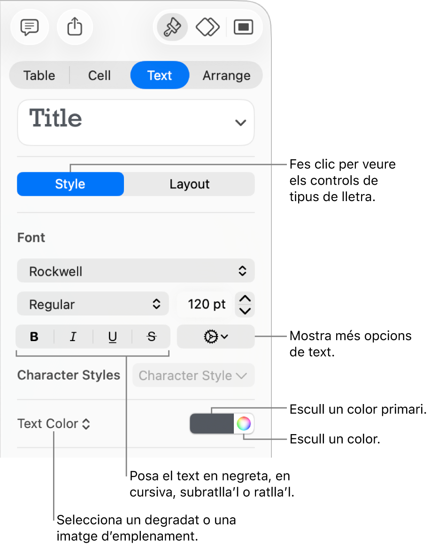This screenshot has width=431, height=545.
Task: Open the Regular font weight dropdown
Action: click(x=92, y=304)
